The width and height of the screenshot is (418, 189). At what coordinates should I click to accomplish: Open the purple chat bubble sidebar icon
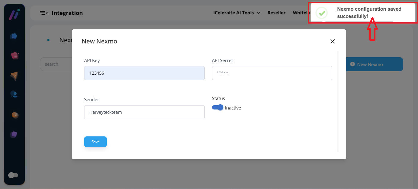pyautogui.click(x=14, y=135)
